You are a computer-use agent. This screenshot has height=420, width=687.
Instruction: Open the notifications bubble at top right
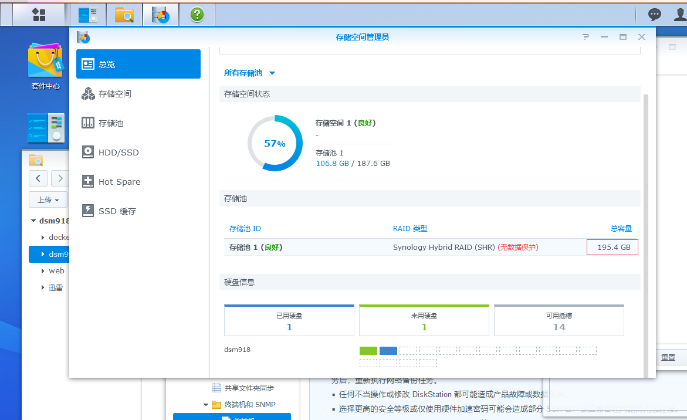click(x=654, y=14)
